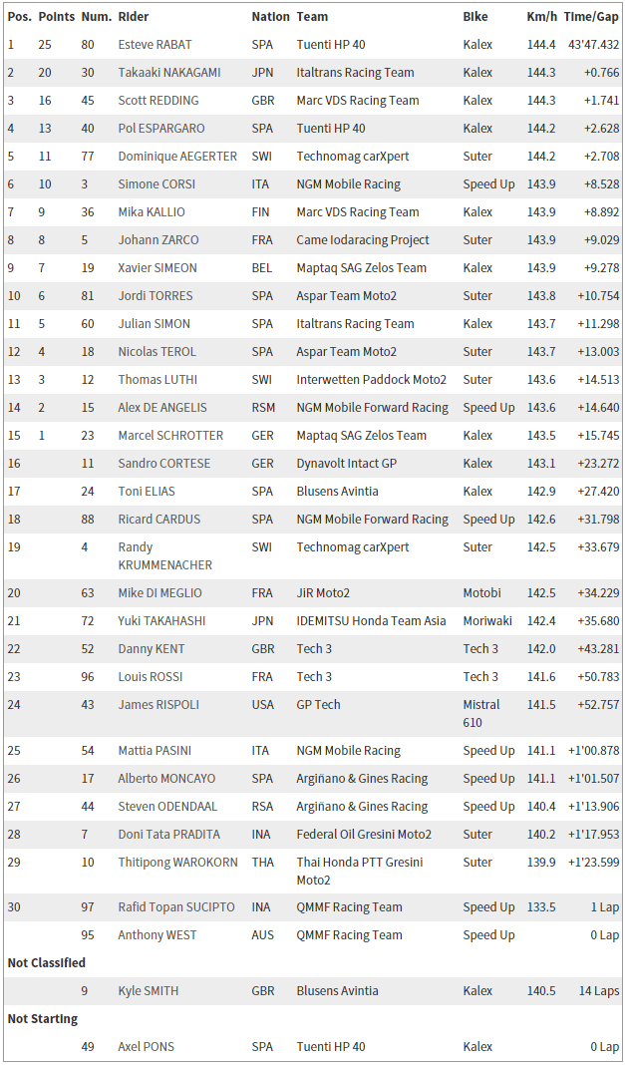Image resolution: width=625 pixels, height=1065 pixels.
Task: Click the Km/h column header
Action: pos(540,17)
